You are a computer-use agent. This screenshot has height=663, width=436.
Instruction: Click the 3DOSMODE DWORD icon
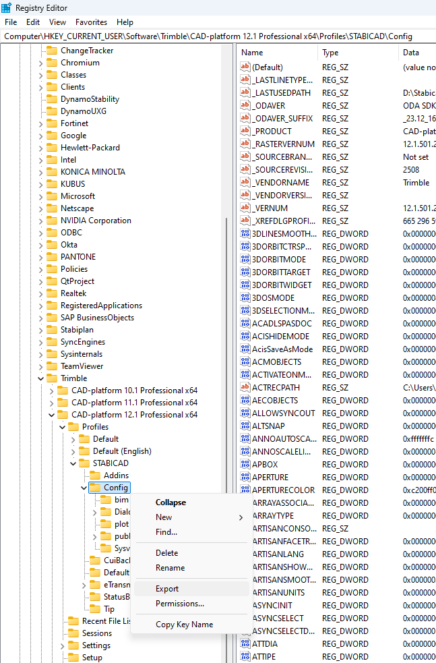pyautogui.click(x=245, y=297)
